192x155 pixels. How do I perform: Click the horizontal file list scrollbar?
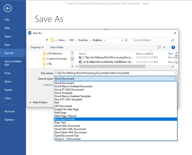click(112, 66)
